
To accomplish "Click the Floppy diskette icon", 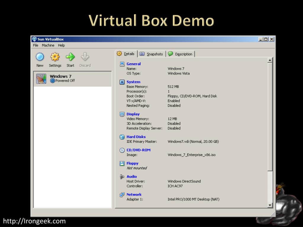I will [x=122, y=163].
